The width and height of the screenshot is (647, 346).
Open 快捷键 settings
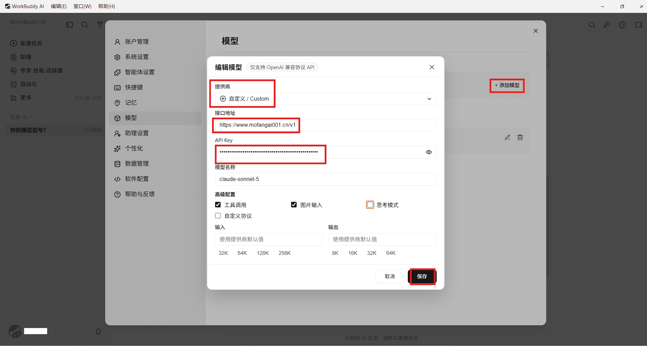[155, 87]
